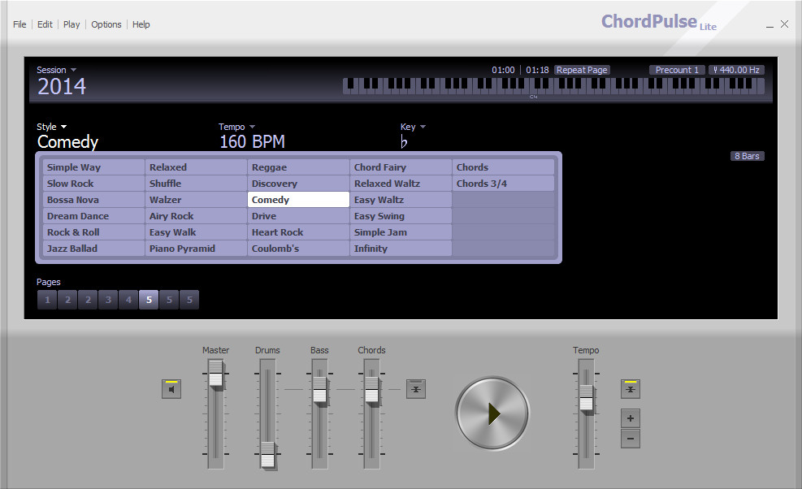Choose the Infinity style

(x=401, y=249)
